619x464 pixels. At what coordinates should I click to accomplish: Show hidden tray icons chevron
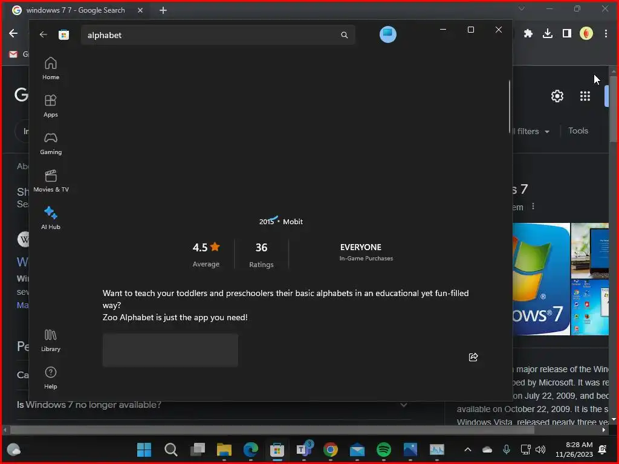(467, 449)
